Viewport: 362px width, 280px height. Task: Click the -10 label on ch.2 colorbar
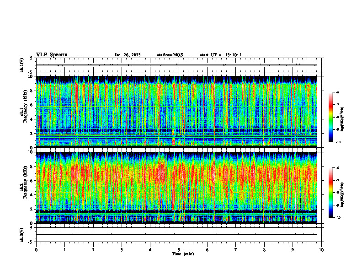[338, 218]
